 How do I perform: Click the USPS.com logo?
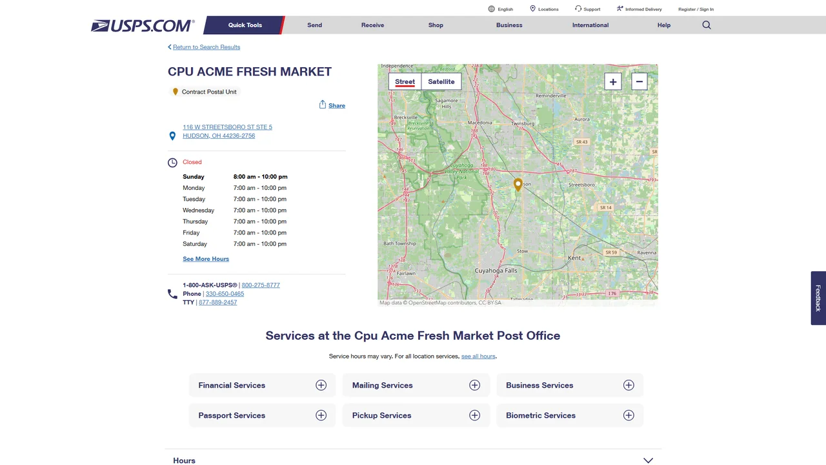pyautogui.click(x=143, y=26)
